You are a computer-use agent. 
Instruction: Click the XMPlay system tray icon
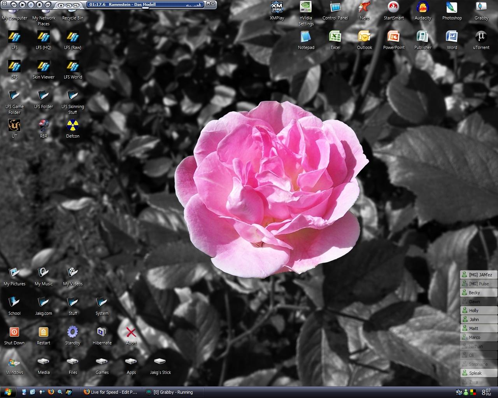pos(459,392)
